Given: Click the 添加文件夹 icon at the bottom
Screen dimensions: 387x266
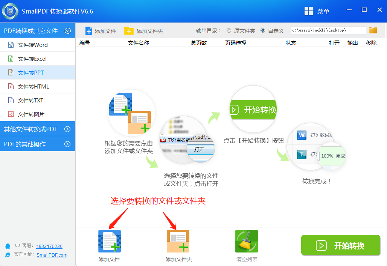Looking at the screenshot, I should pyautogui.click(x=178, y=241).
